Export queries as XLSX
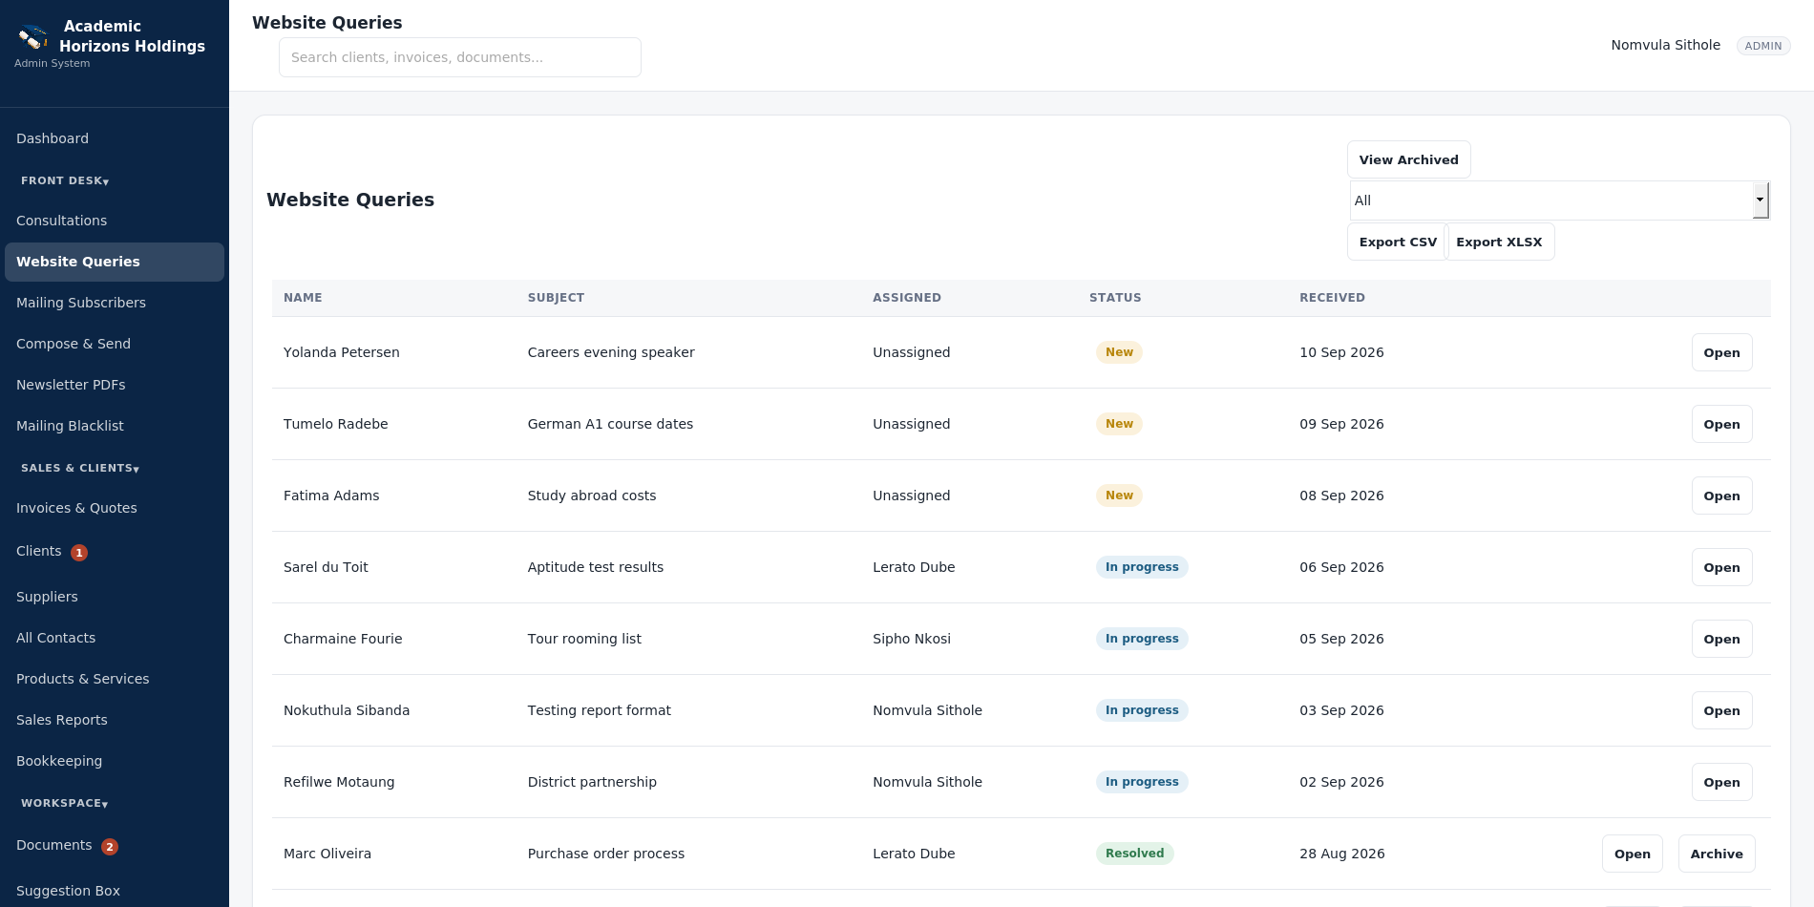 click(x=1500, y=242)
